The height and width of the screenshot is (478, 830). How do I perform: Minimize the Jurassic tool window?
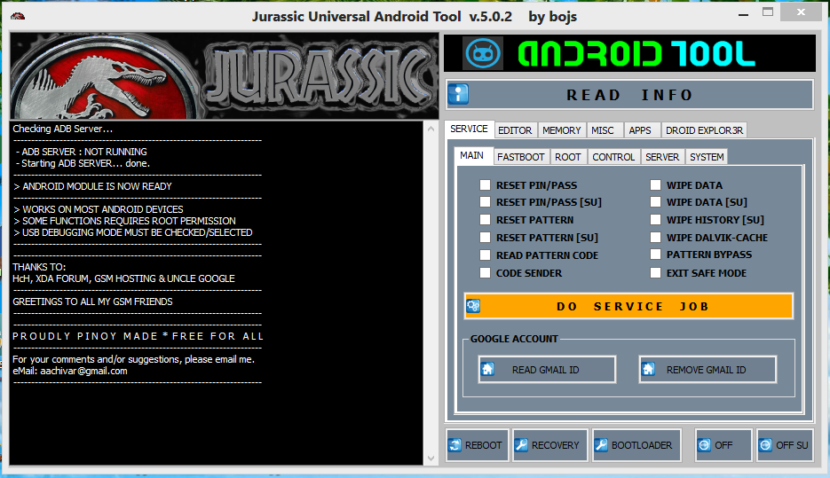pos(743,14)
